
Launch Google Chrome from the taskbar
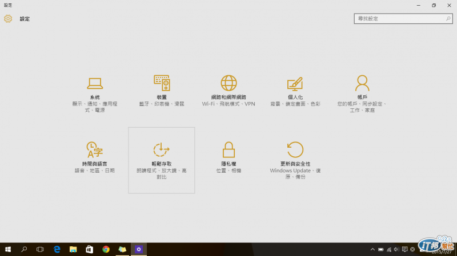(106, 249)
